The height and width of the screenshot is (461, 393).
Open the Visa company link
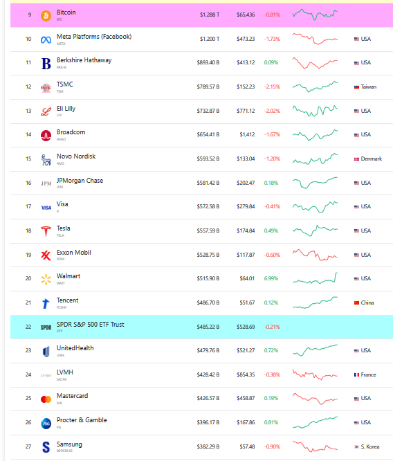tap(62, 204)
